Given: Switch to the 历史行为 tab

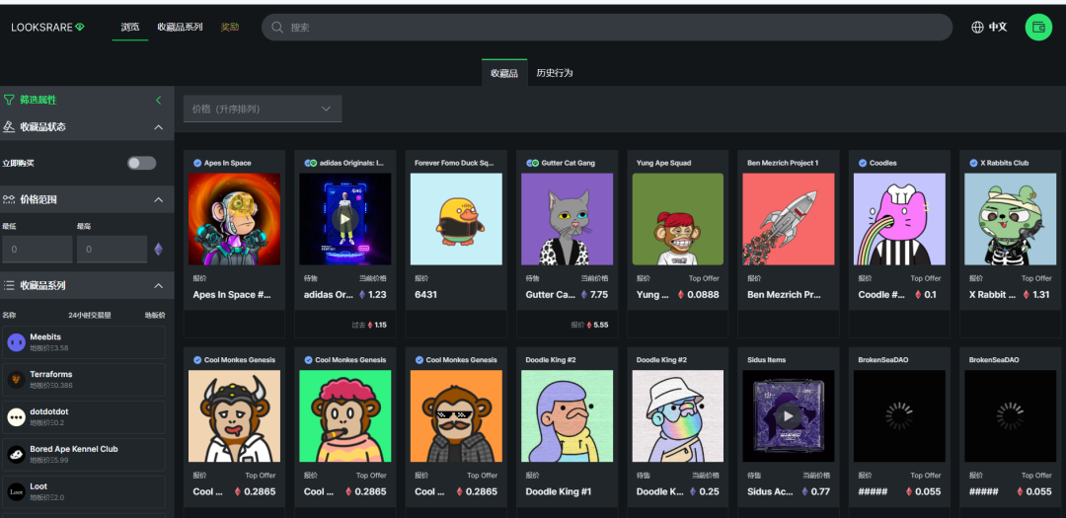Looking at the screenshot, I should pos(555,73).
